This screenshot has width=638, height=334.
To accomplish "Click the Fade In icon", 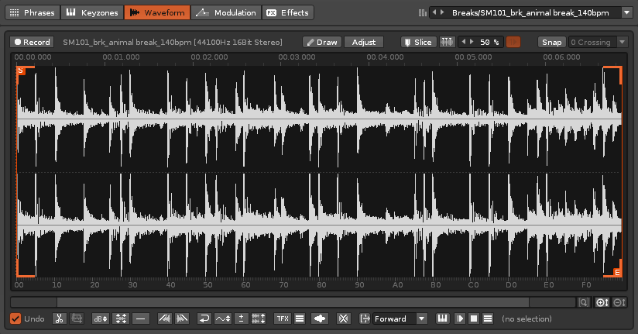I will click(163, 319).
